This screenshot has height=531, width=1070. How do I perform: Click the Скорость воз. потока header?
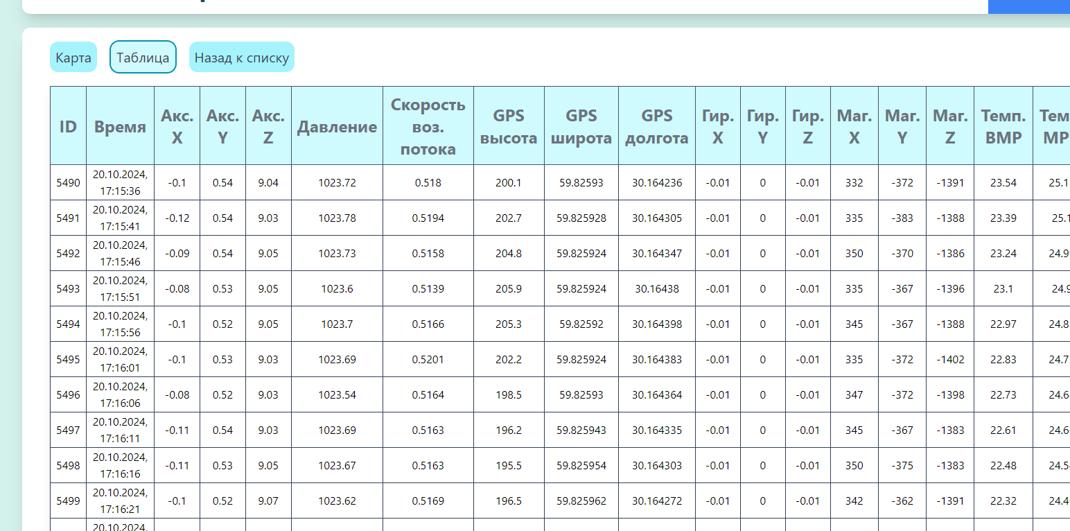[x=428, y=126]
